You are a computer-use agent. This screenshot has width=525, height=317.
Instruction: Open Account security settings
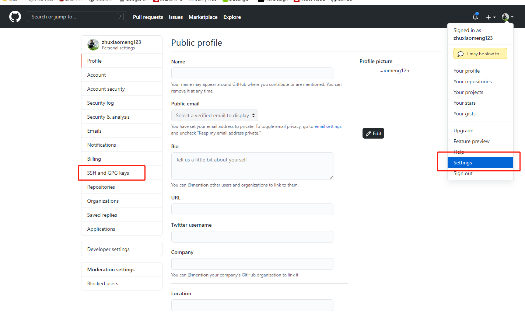(x=122, y=89)
